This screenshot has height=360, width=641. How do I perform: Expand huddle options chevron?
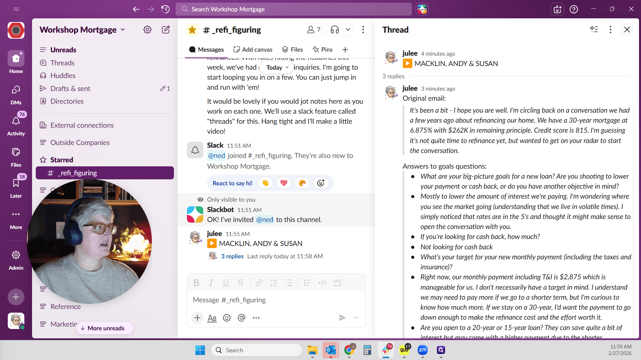point(348,30)
